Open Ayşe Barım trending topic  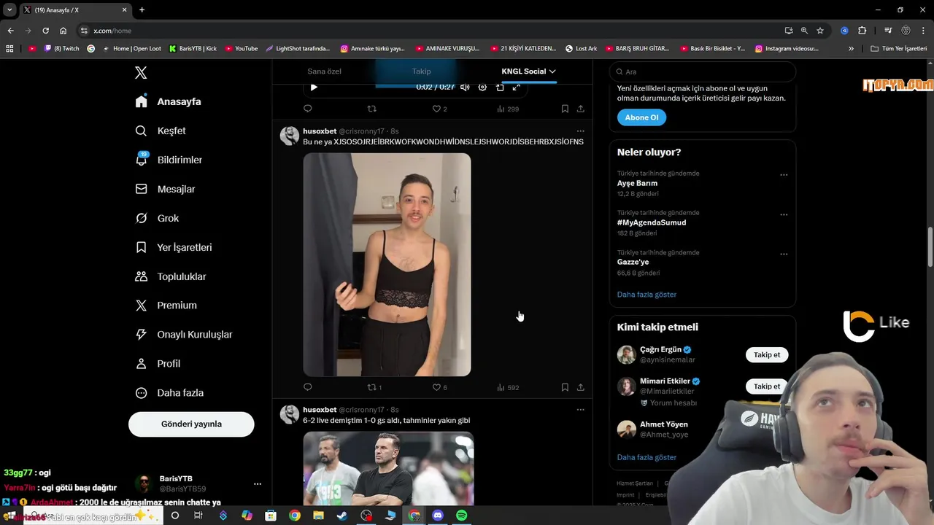coord(637,184)
